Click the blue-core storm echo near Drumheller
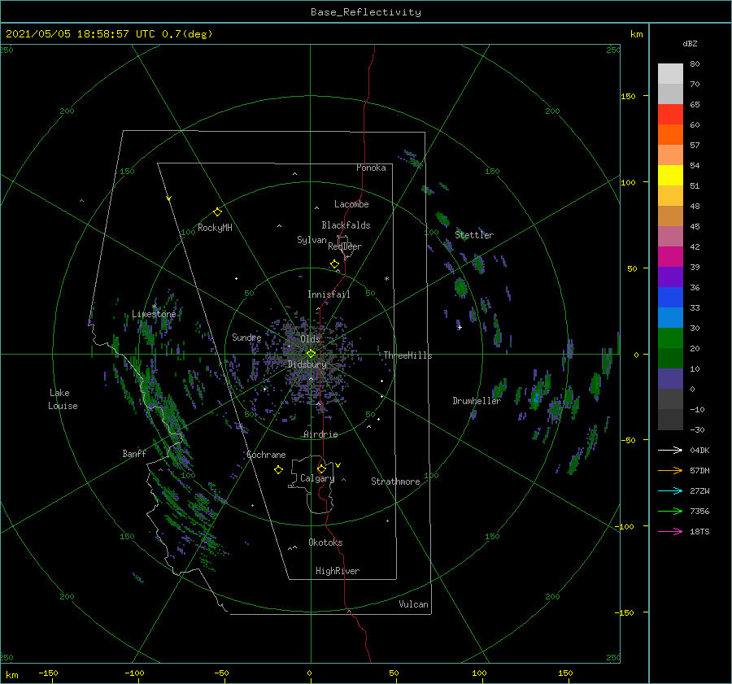Image resolution: width=732 pixels, height=684 pixels. coord(537,398)
